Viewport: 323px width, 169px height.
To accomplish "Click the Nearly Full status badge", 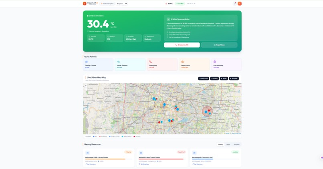I will (x=182, y=152).
